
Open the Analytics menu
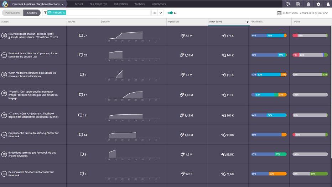click(x=140, y=4)
